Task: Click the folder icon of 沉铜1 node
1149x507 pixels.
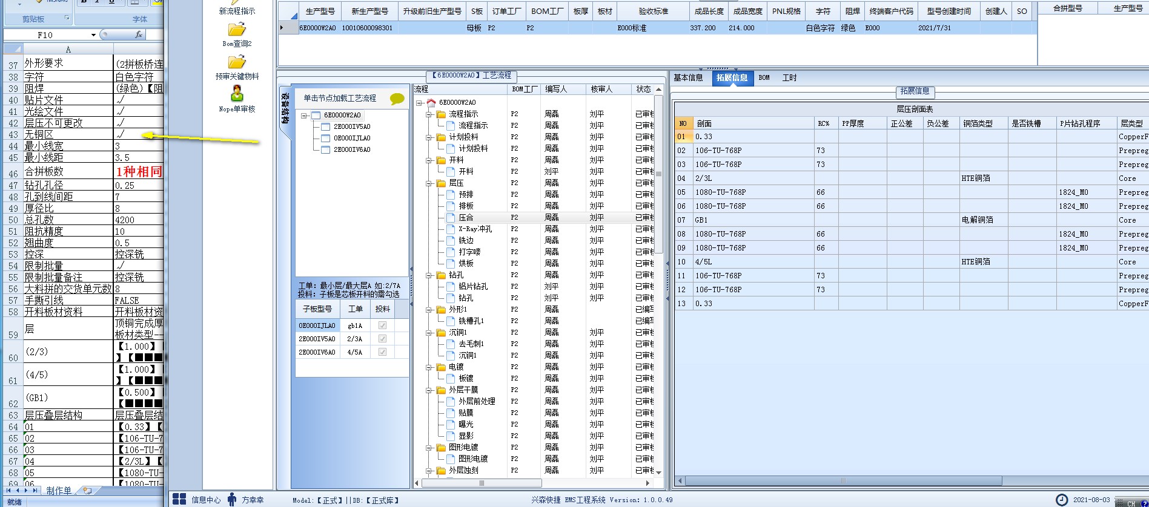Action: 441,333
